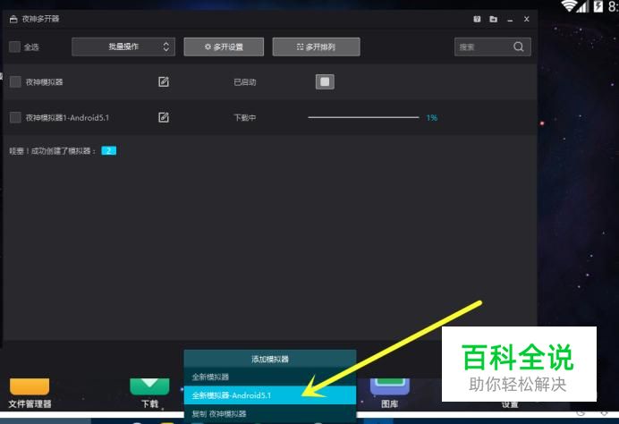Click the 多开排列 arrange button
The width and height of the screenshot is (619, 424).
click(x=316, y=47)
